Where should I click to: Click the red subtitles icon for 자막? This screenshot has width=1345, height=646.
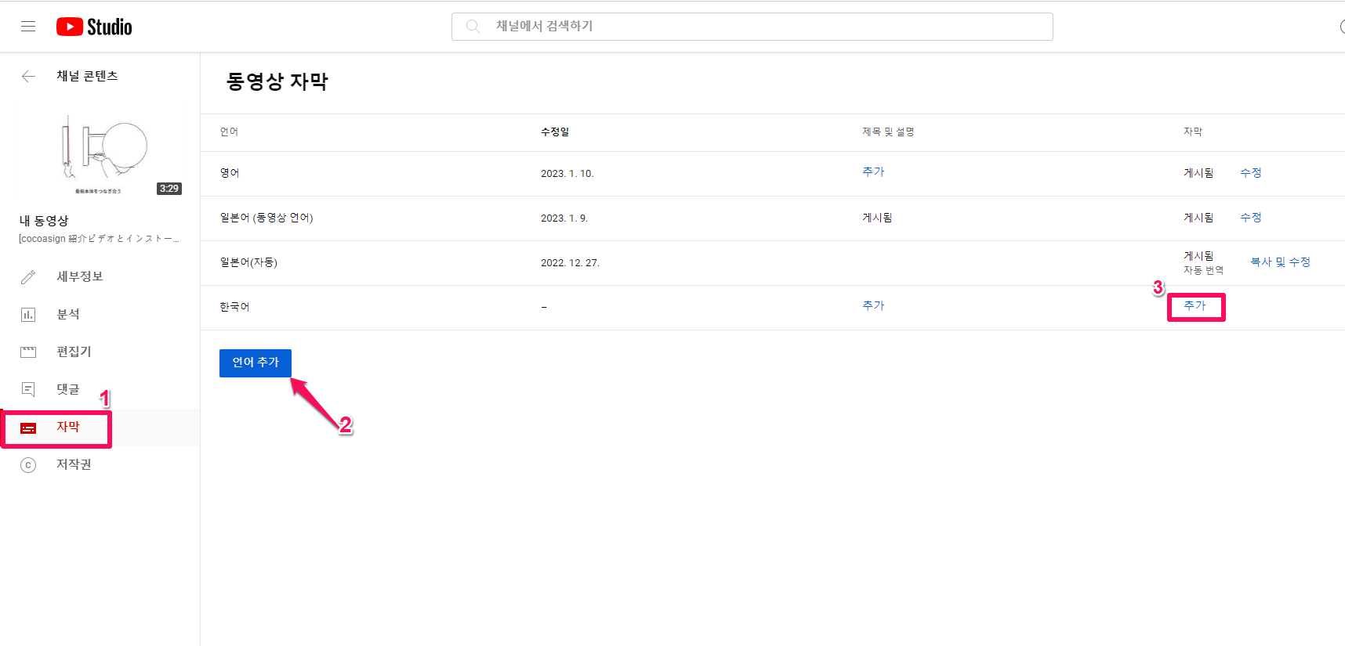tap(28, 428)
